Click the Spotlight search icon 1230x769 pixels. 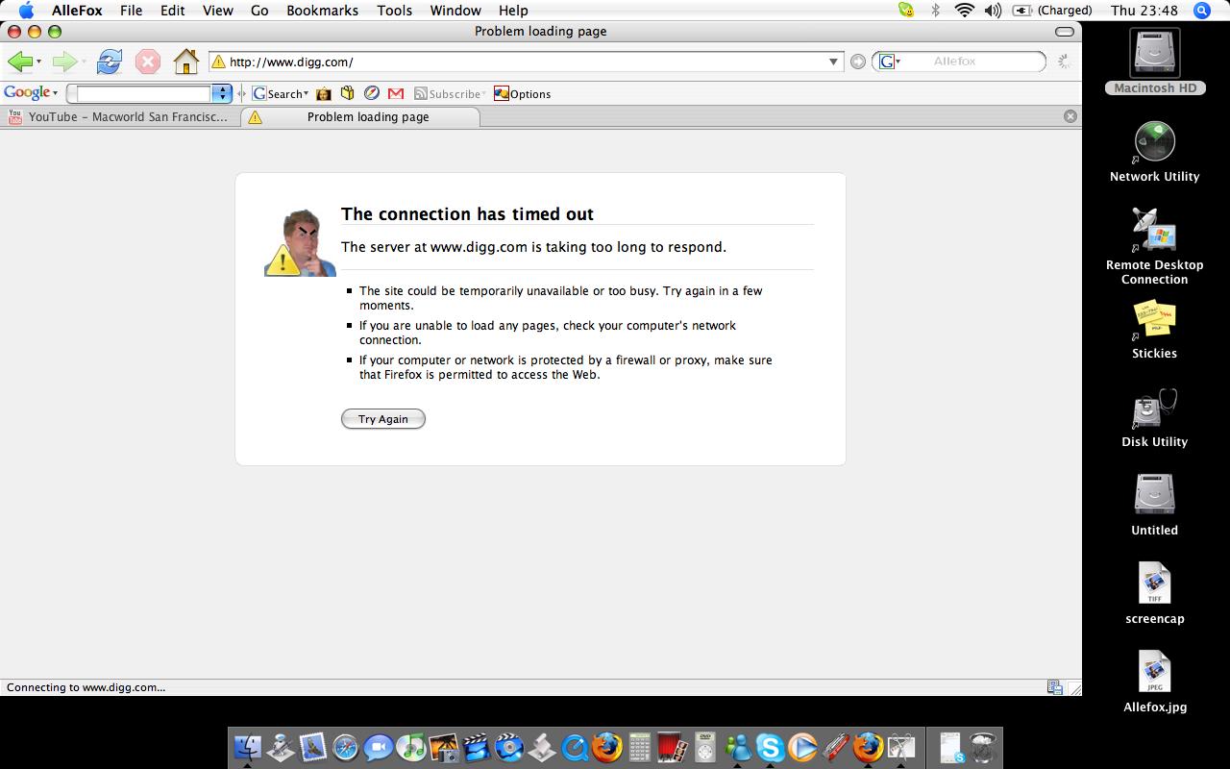tap(1201, 11)
